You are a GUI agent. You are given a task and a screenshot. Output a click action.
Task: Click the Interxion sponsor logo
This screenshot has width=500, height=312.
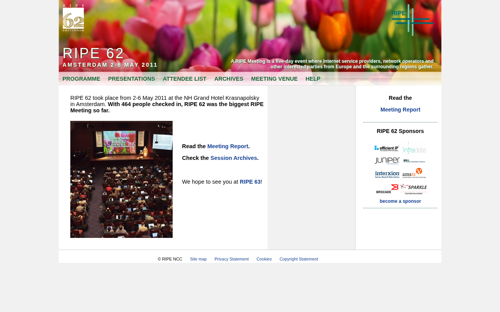click(x=387, y=174)
